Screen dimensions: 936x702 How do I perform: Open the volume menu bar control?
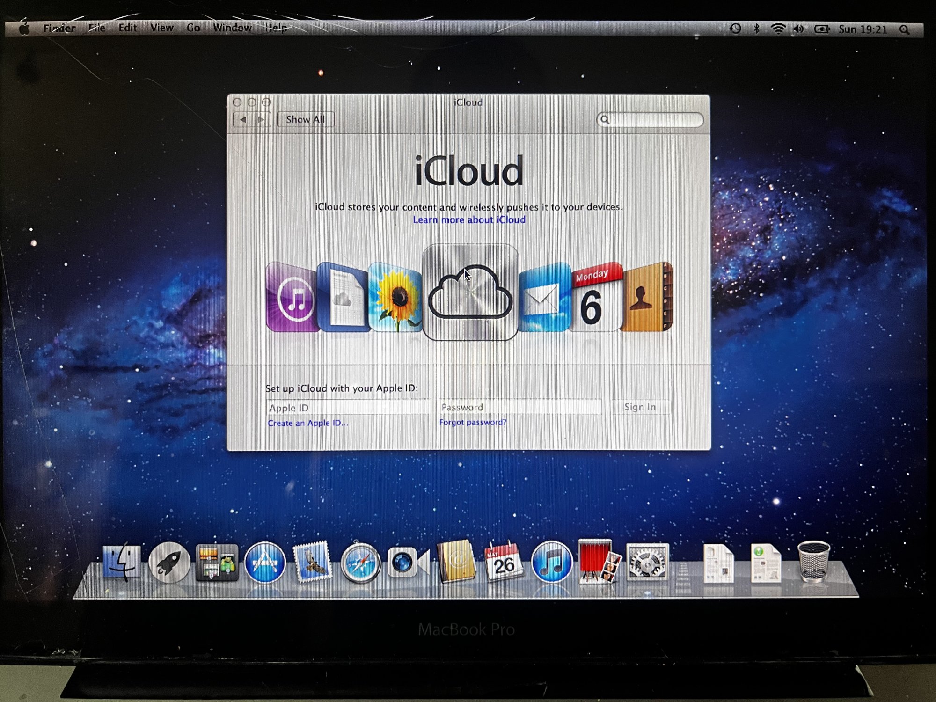click(798, 29)
